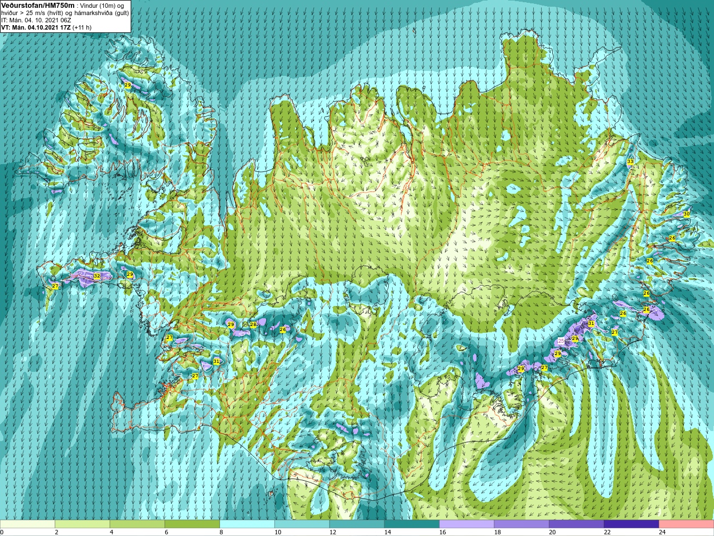Screen dimensions: 714x536
Task: Select the 16–18 m/s lavender legend swatch
Action: tap(467, 524)
